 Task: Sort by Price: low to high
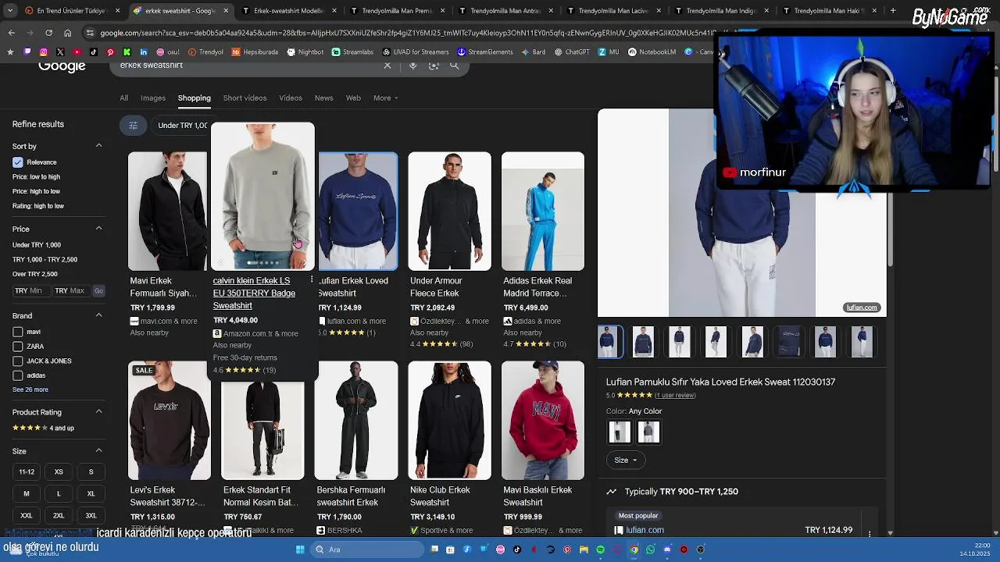[x=36, y=176]
